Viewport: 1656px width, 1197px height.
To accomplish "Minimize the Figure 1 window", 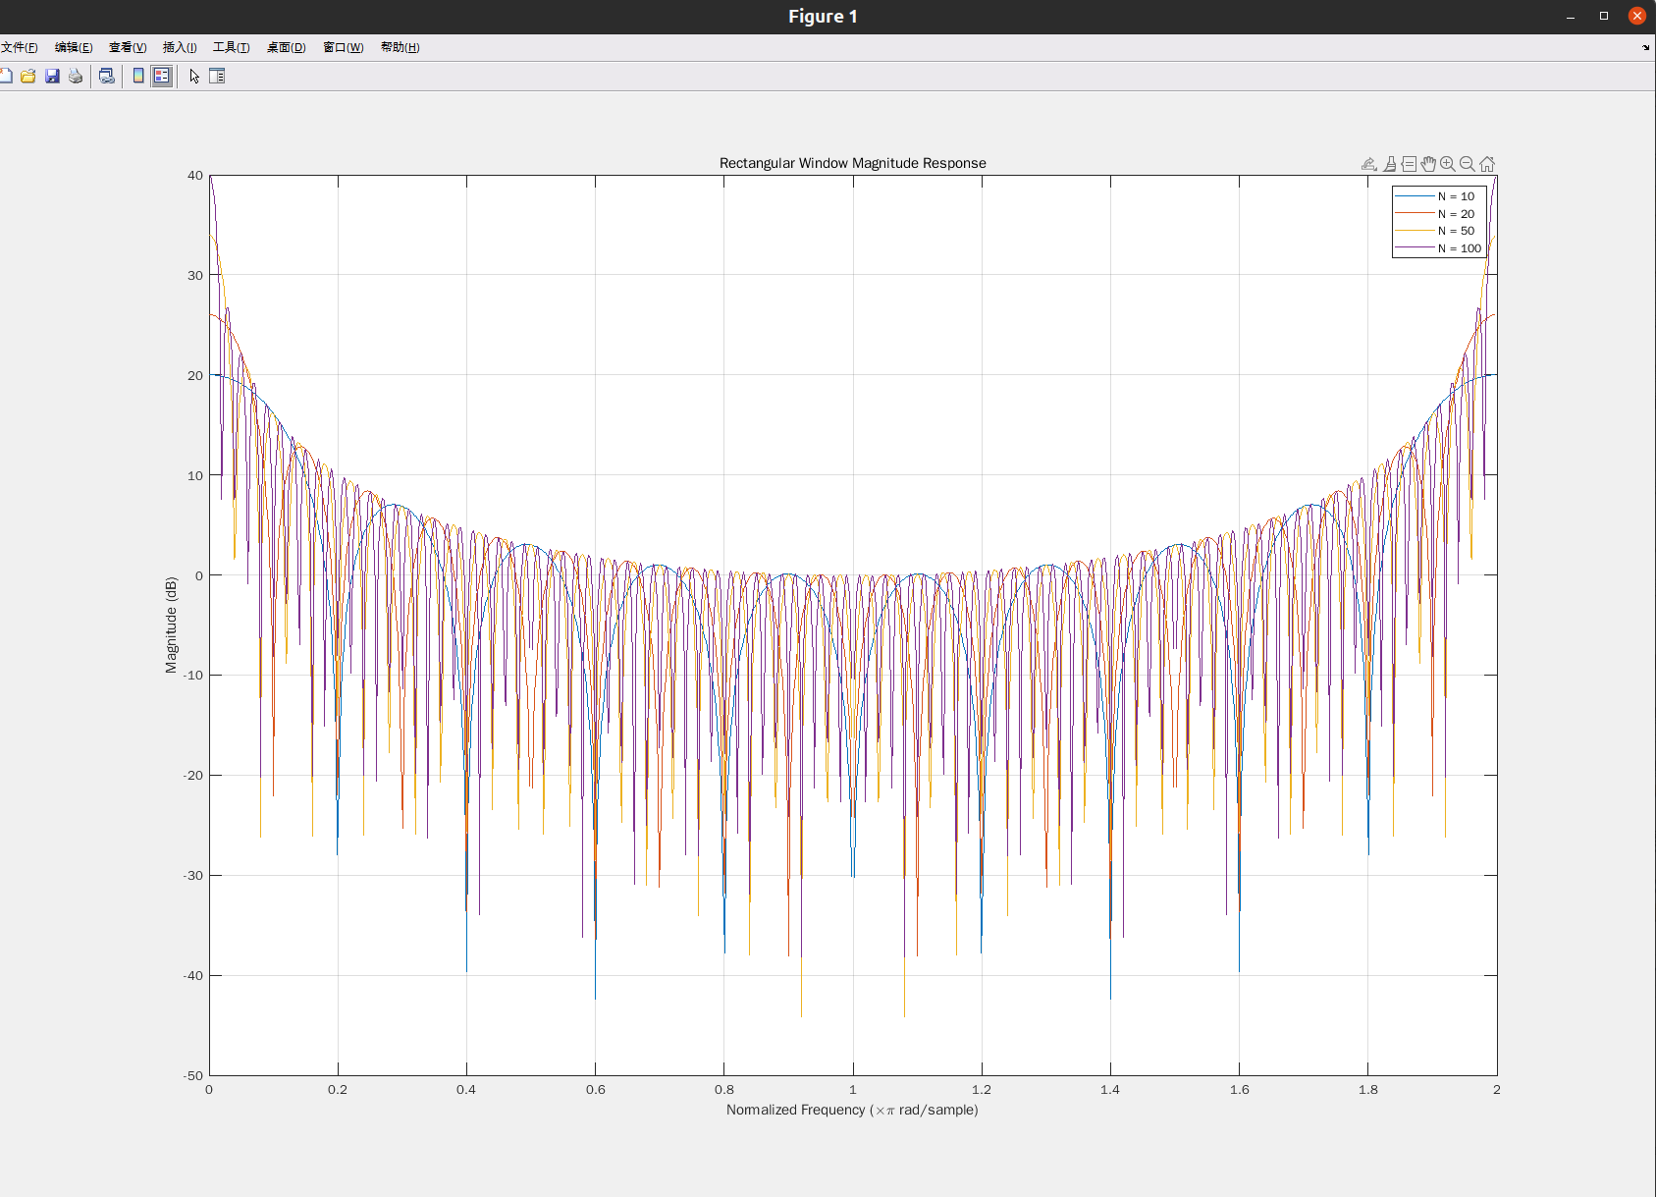I will [1571, 16].
